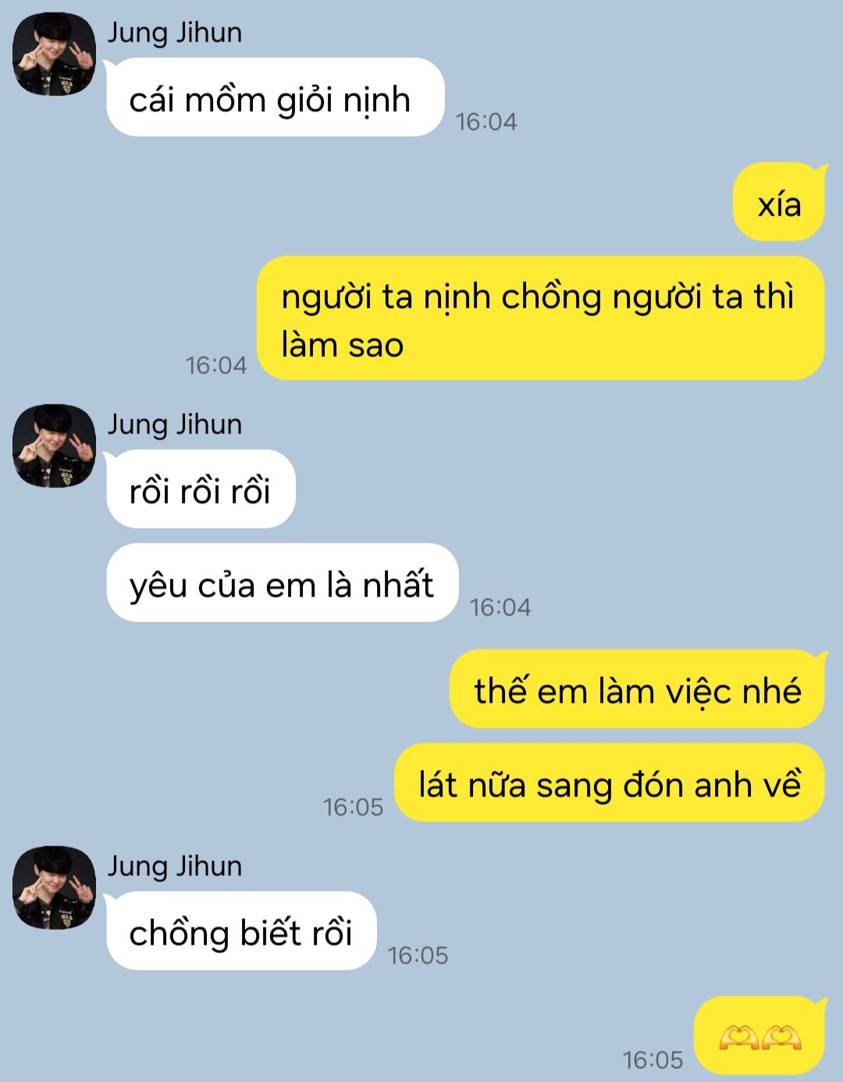Screen dimensions: 843x1082
Task: Tap Jung Jihun's avatar beside 'chồng biết rồi'
Action: pos(54,888)
